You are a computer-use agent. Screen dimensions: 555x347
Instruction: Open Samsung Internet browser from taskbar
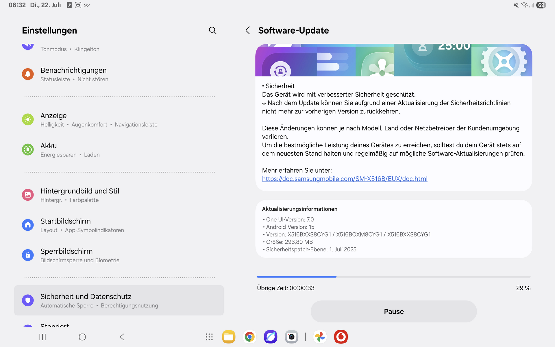point(271,337)
